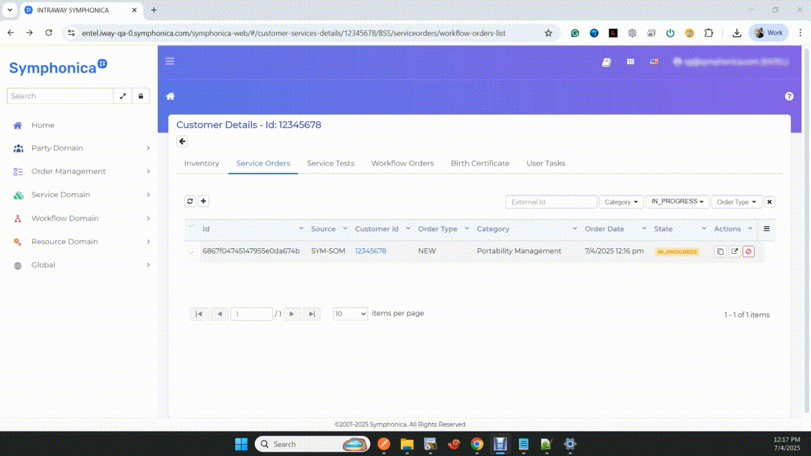
Task: Switch to the Service Tests tab
Action: pos(331,163)
